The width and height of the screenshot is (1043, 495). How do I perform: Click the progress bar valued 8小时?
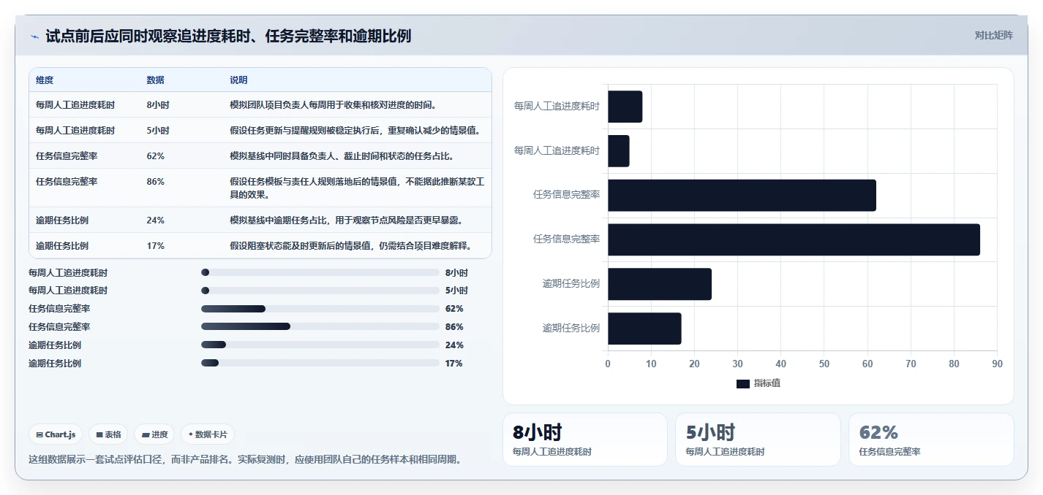coord(320,272)
